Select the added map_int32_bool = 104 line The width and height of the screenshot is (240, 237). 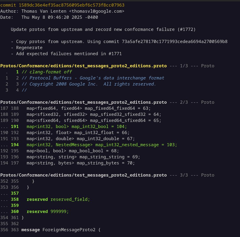[x=77, y=126]
